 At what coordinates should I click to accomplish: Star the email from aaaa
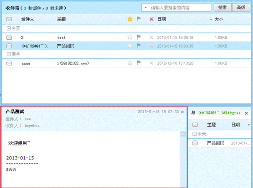coord(130,63)
